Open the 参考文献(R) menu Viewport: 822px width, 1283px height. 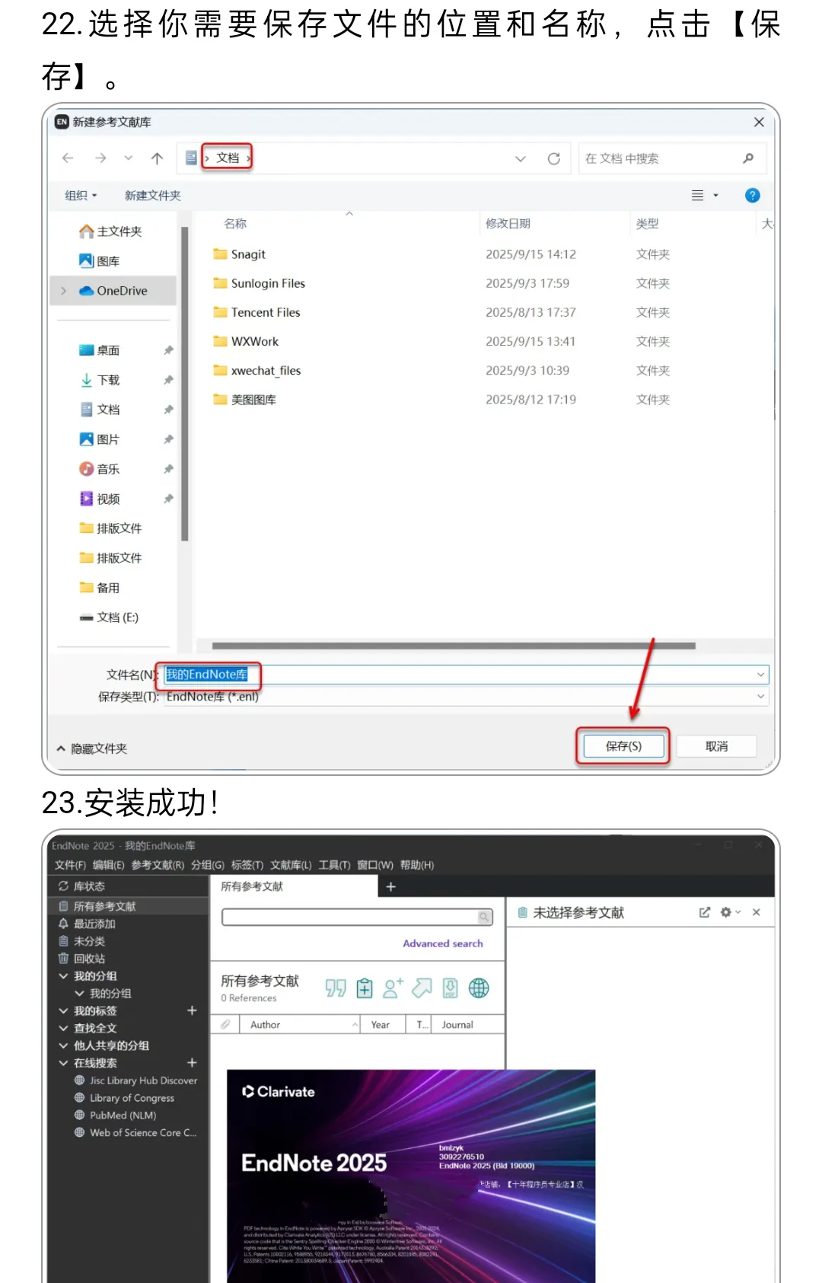click(x=158, y=865)
